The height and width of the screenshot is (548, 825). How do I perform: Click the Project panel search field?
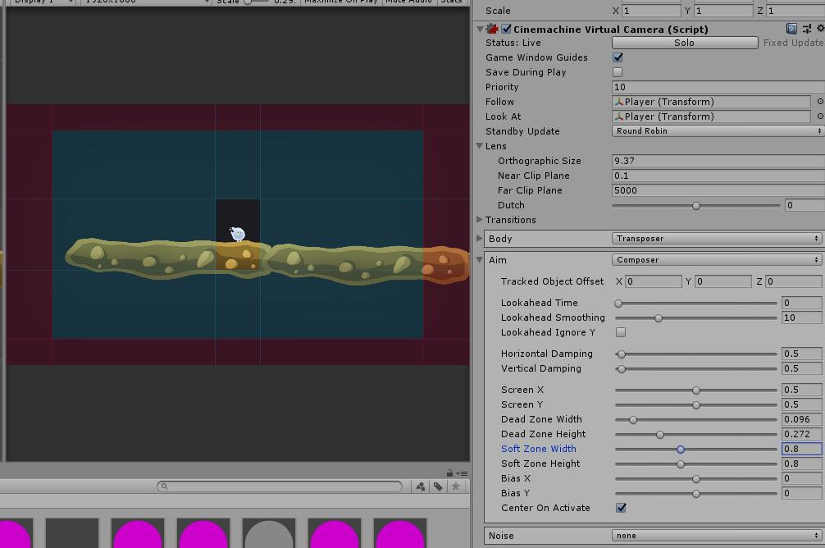[x=280, y=486]
